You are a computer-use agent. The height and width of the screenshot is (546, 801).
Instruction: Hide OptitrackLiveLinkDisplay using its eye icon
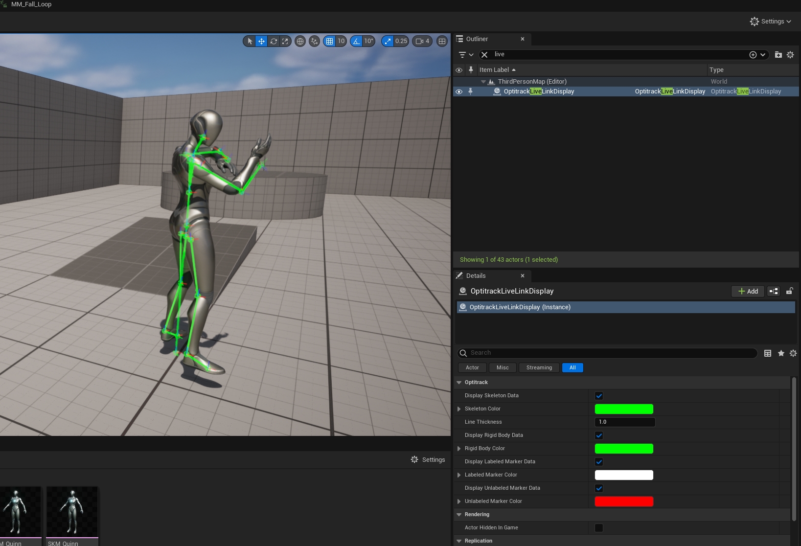pyautogui.click(x=459, y=91)
